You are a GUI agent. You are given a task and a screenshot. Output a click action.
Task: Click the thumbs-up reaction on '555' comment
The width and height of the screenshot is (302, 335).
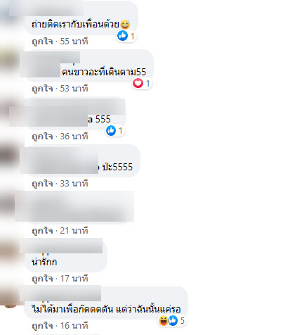111,130
